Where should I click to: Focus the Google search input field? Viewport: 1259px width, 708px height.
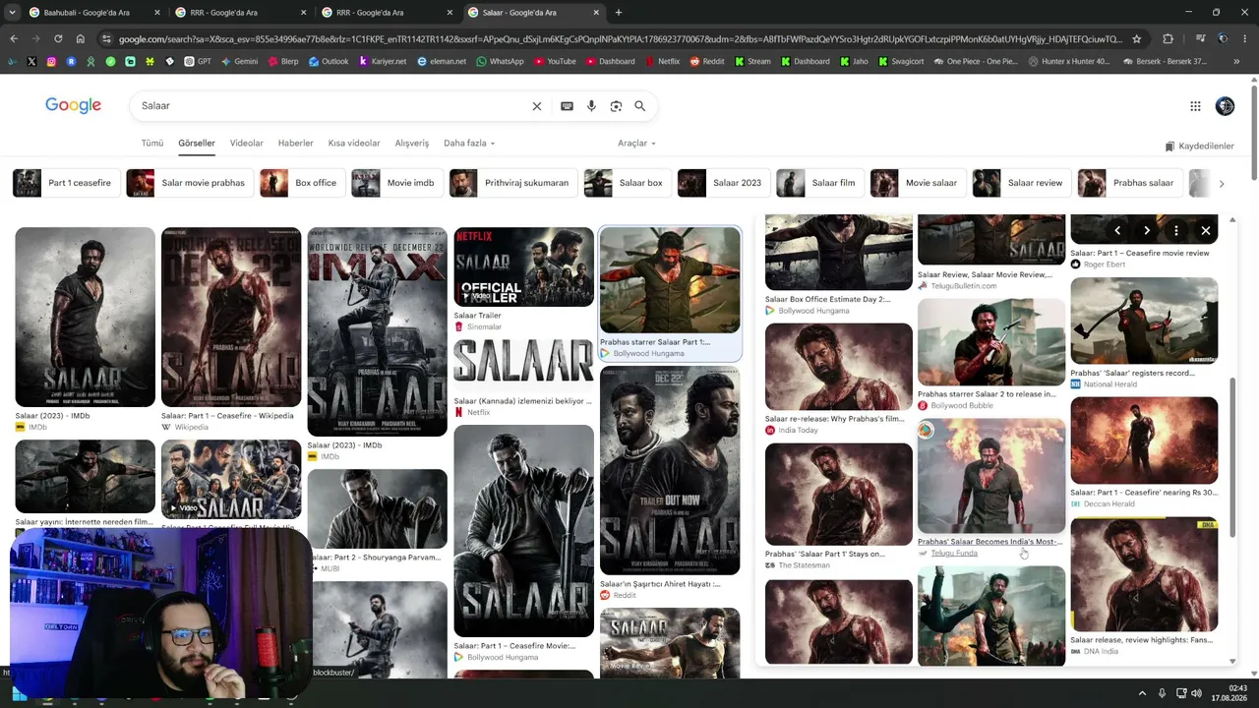click(334, 106)
